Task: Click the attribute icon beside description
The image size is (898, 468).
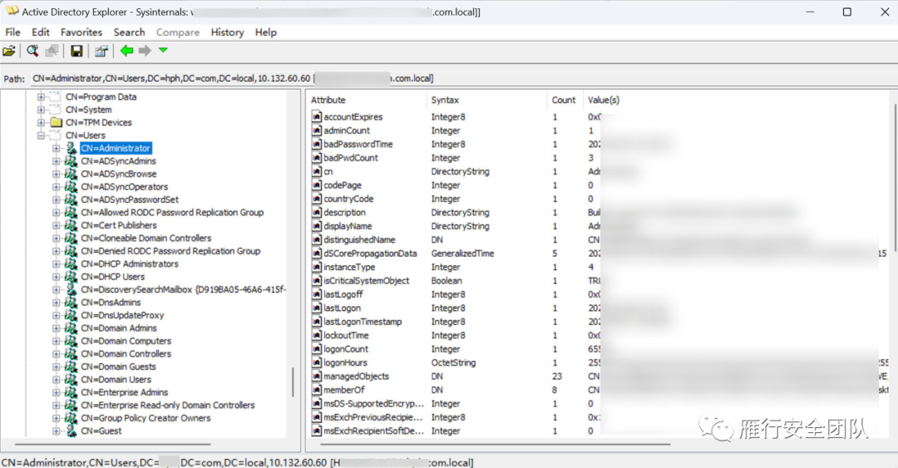Action: (x=317, y=212)
